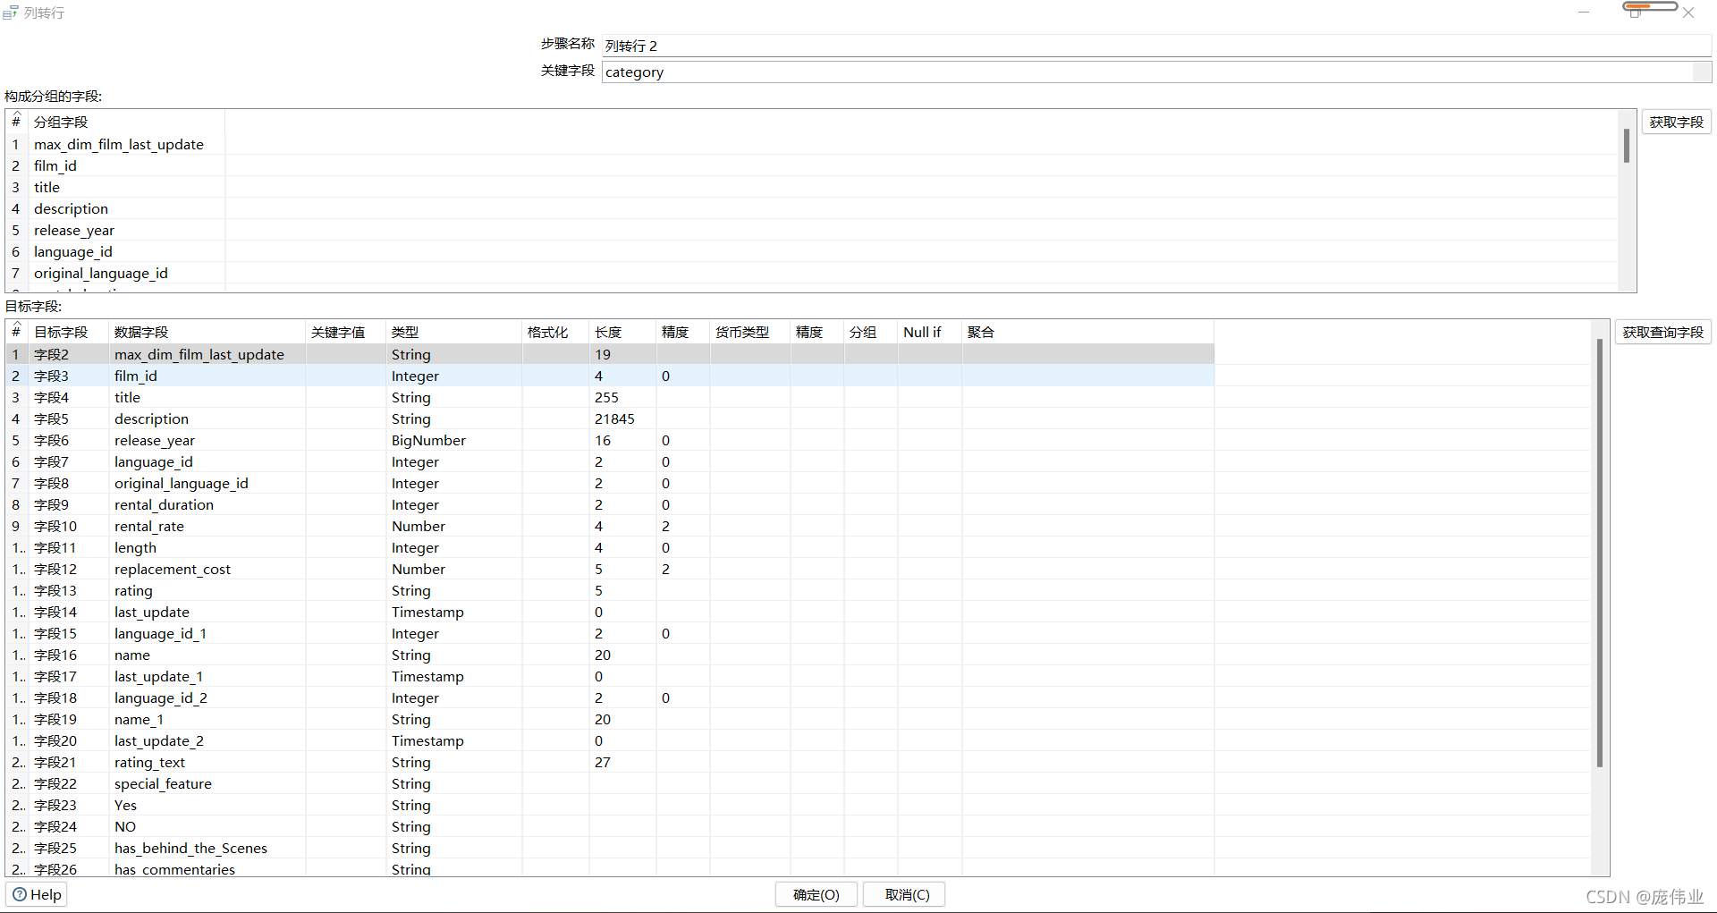Sort by the 目标字段 column header

[x=68, y=332]
